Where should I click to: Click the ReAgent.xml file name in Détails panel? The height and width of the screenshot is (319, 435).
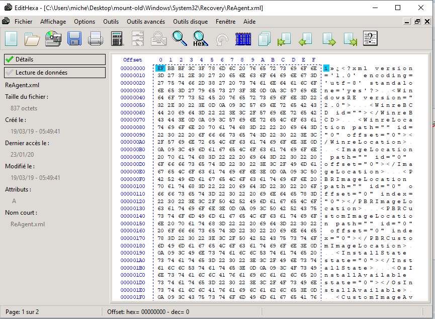click(x=22, y=85)
